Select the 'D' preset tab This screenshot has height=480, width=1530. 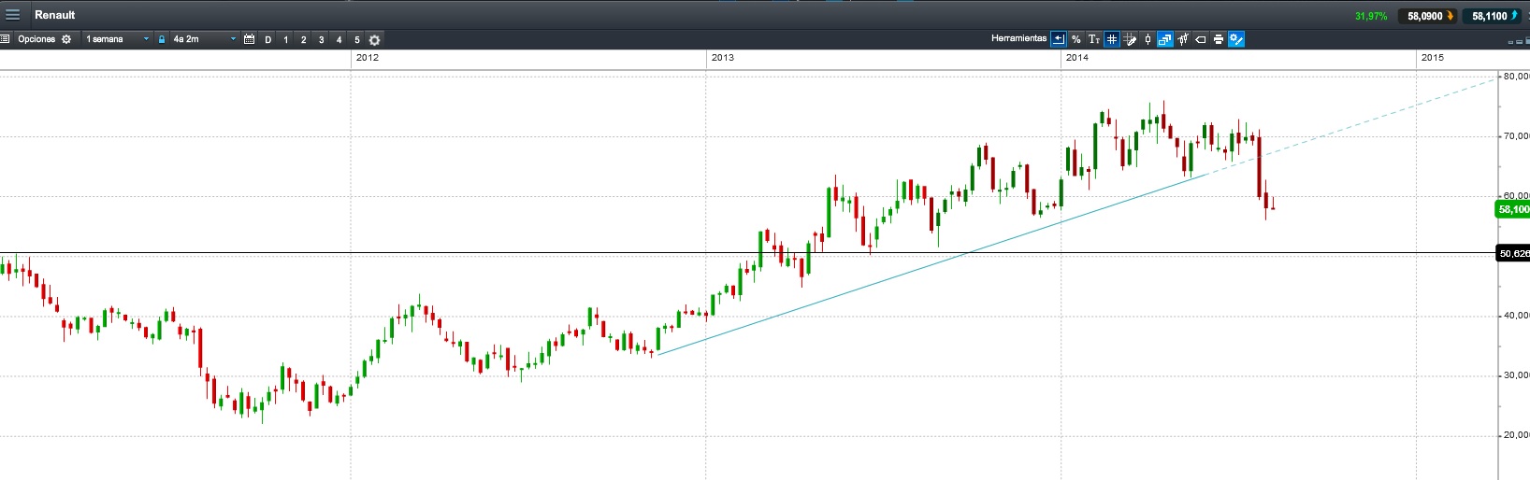pyautogui.click(x=268, y=39)
